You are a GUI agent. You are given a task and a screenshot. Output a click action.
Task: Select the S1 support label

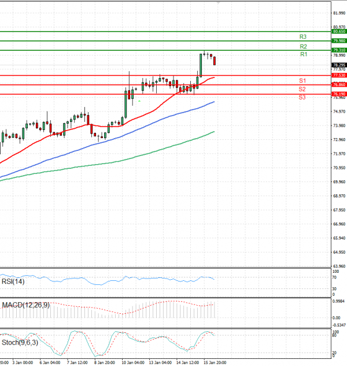pyautogui.click(x=302, y=80)
